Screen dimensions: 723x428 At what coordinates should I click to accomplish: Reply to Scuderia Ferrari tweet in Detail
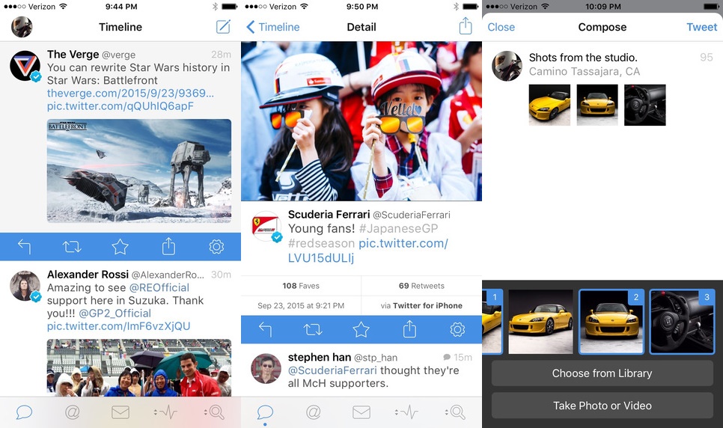265,329
